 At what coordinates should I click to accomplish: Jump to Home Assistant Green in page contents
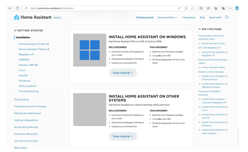click(x=213, y=43)
